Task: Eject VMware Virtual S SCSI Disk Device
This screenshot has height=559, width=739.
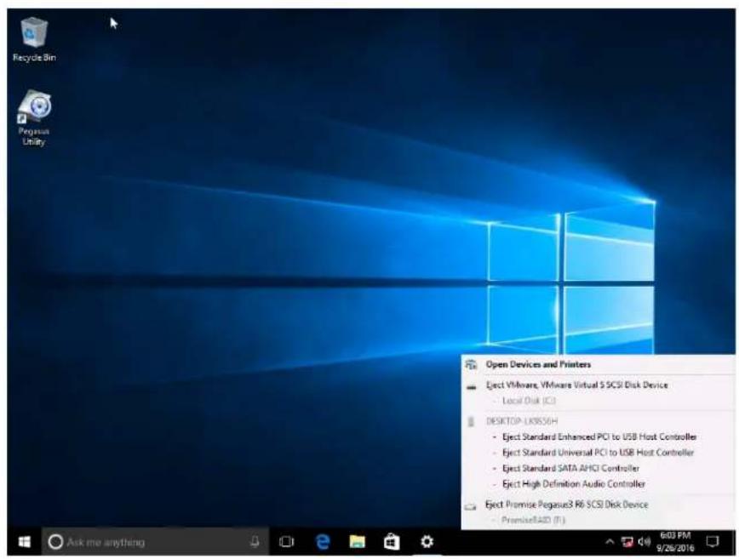Action: click(x=577, y=385)
